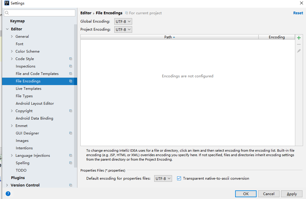This screenshot has height=199, width=306.
Task: Click the magnifier icon in search box
Action: 7,13
